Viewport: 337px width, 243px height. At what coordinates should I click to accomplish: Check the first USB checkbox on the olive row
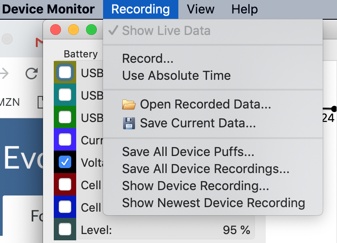[x=65, y=72]
